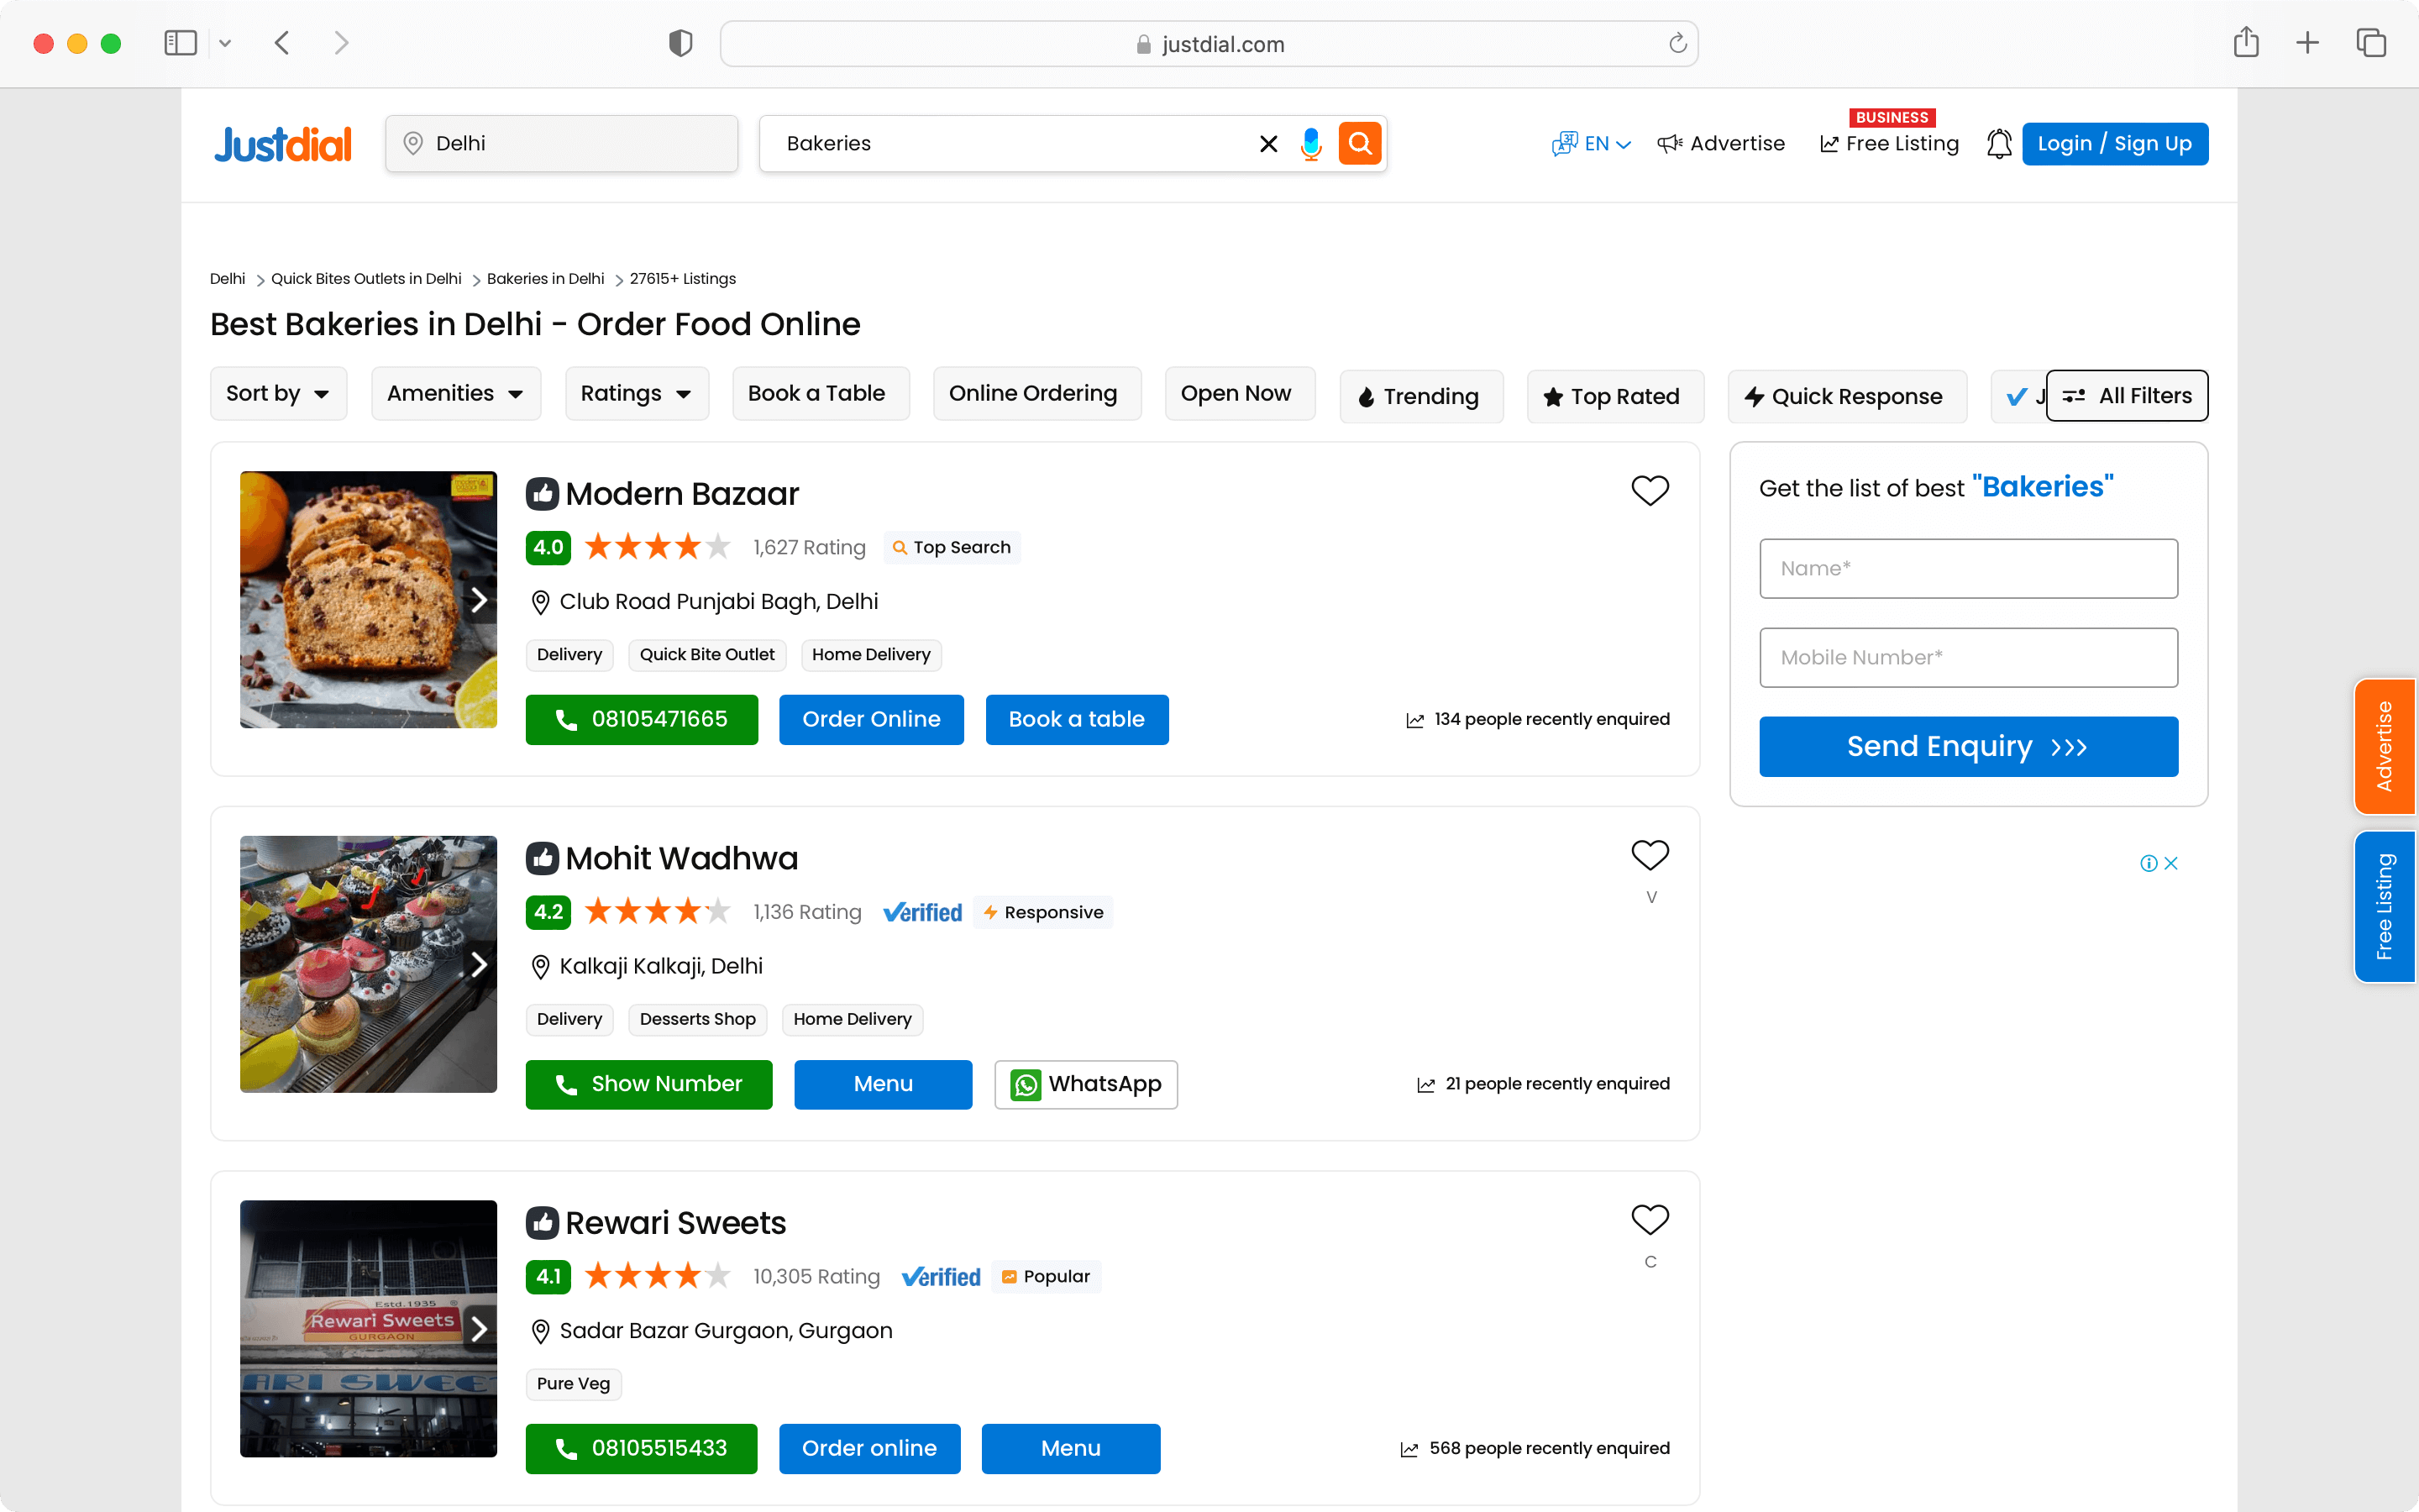Go back with browser back arrow
The image size is (2419, 1512).
(282, 43)
